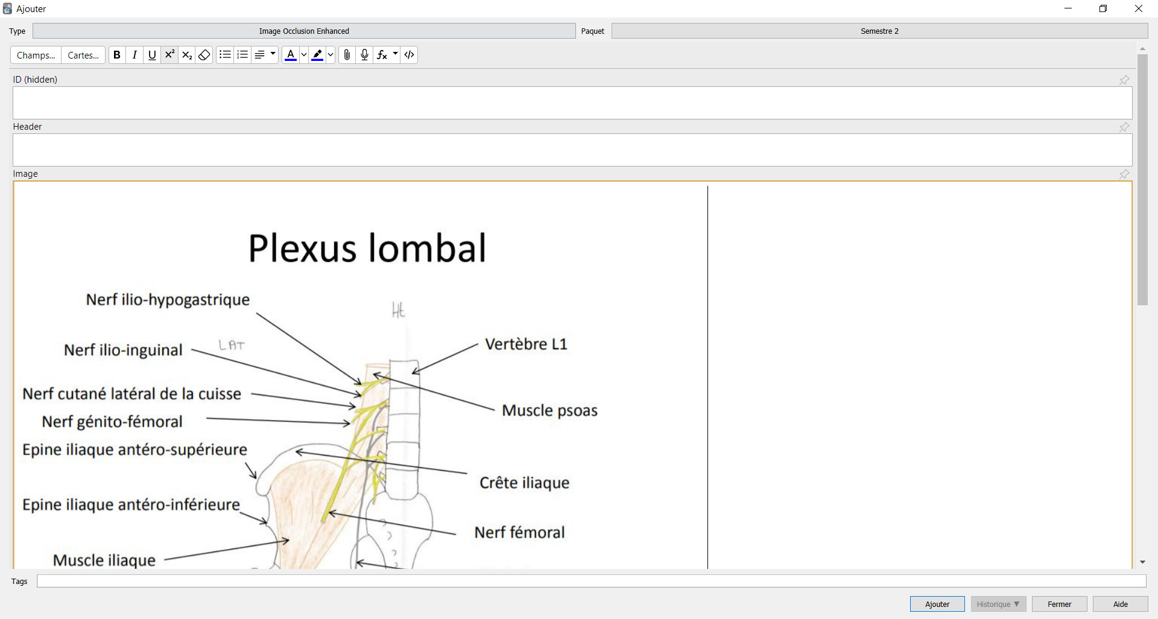Record audio with microphone icon

[x=364, y=55]
